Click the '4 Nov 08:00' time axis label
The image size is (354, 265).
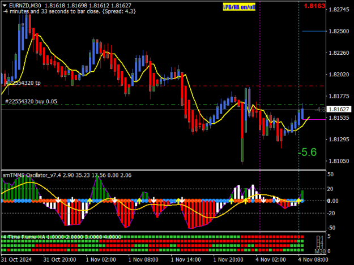point(313,259)
